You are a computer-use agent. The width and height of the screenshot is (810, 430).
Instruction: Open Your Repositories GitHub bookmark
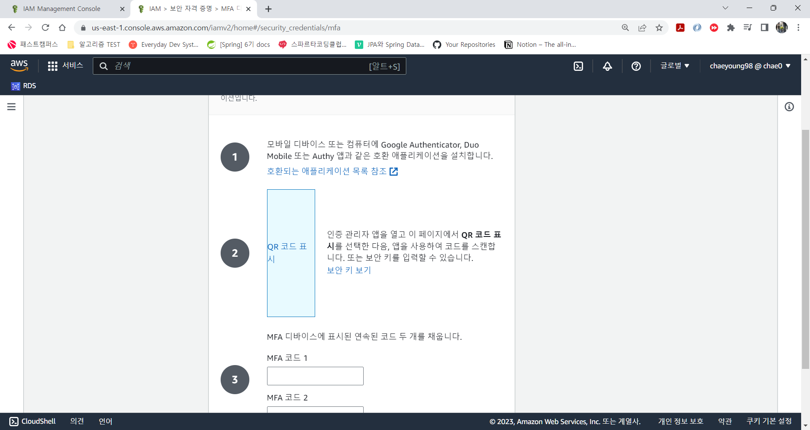pos(464,45)
